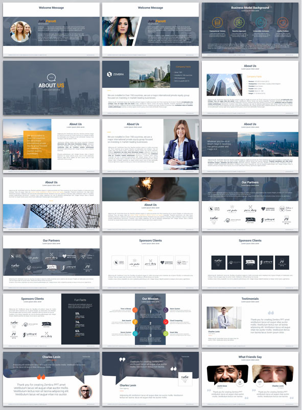Open the About Us slide with sparkler photo
Image resolution: width=302 pixels, height=410 pixels.
tap(150, 204)
